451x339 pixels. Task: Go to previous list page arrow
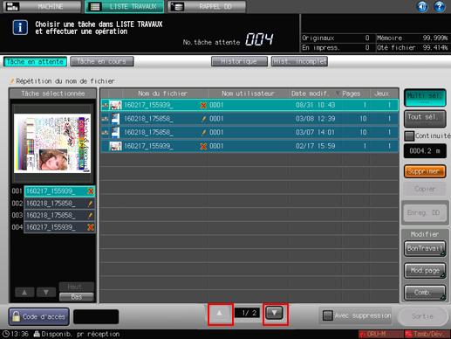pos(220,314)
